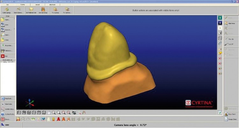
Task: Click the Save As button
Action: (7, 30)
